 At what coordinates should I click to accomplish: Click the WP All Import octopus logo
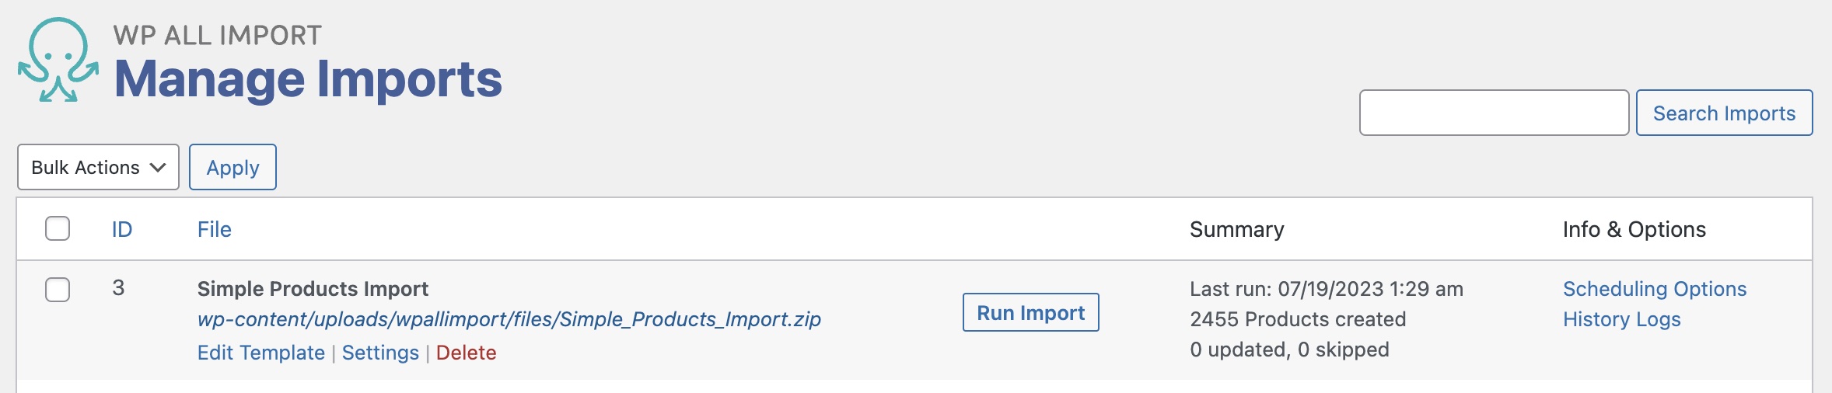point(58,60)
